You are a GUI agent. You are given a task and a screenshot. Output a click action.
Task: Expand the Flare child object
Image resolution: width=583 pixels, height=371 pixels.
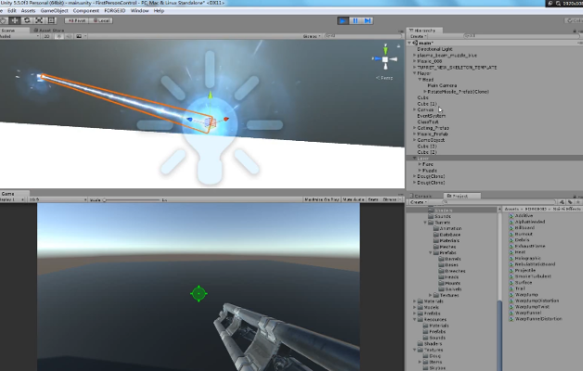click(420, 164)
